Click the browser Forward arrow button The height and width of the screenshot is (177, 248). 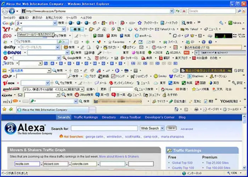click(12, 11)
